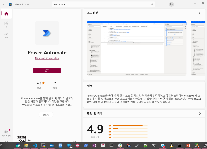Image resolution: width=207 pixels, height=149 pixels.
Task: Open the first Power Automate screenshot
Action: click(137, 48)
